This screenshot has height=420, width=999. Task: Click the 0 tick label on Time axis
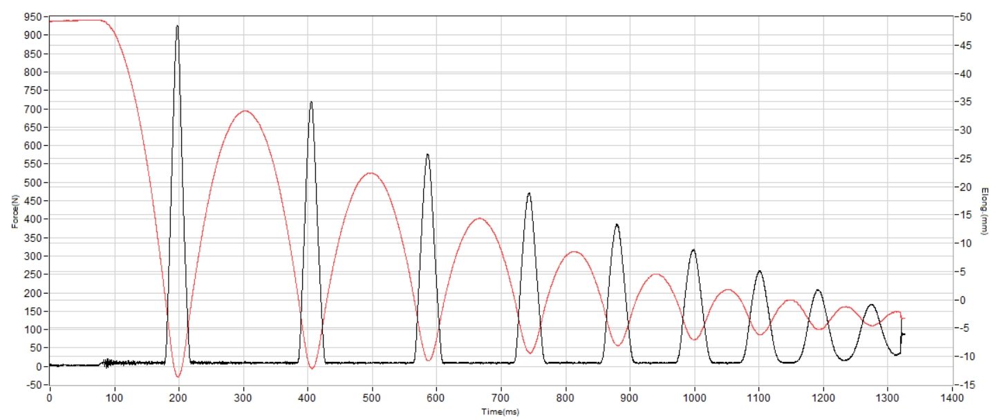point(49,399)
